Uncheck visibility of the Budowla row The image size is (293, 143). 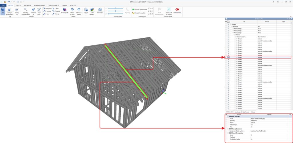pyautogui.click(x=228, y=27)
